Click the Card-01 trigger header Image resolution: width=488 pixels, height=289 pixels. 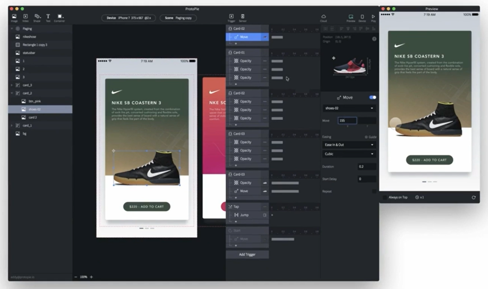pyautogui.click(x=247, y=53)
